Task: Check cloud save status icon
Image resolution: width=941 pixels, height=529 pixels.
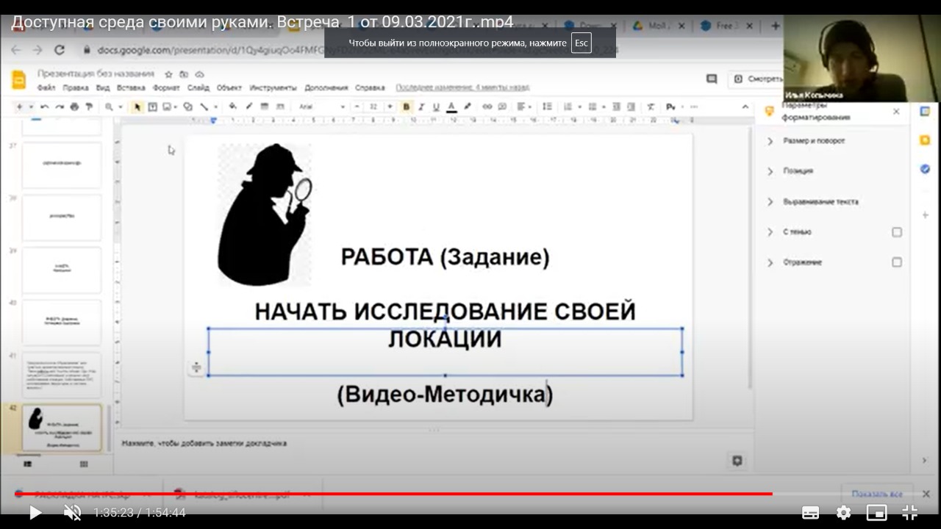Action: (199, 74)
